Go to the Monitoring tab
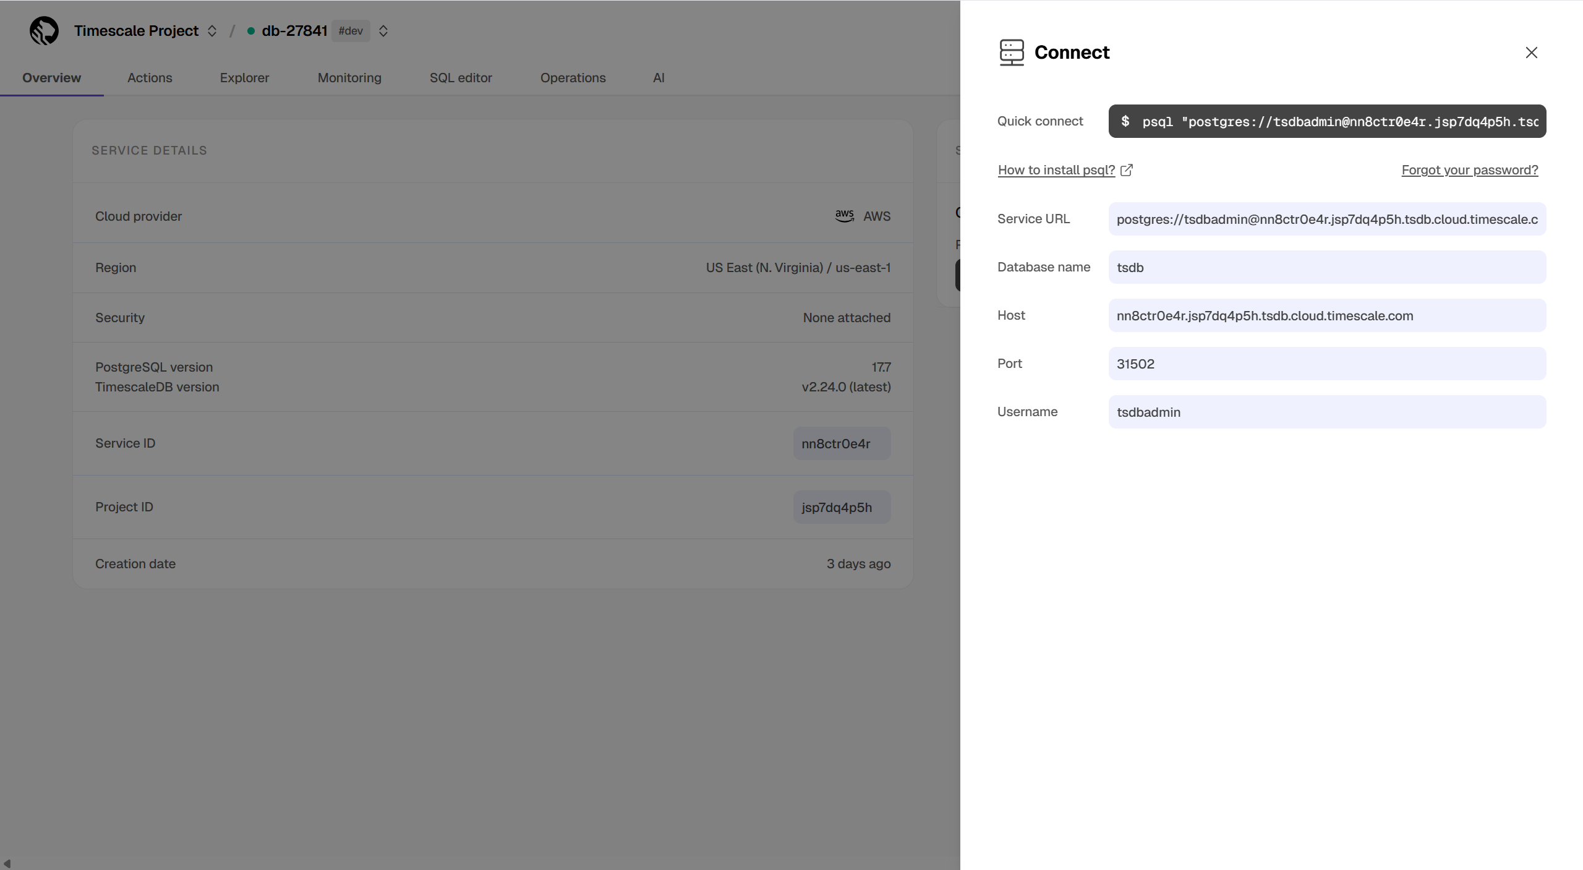Image resolution: width=1583 pixels, height=870 pixels. pyautogui.click(x=349, y=78)
